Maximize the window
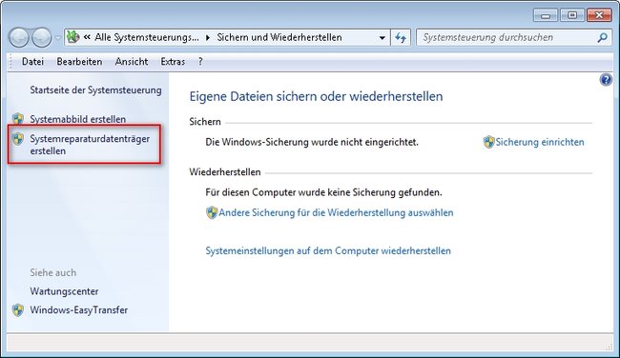 pyautogui.click(x=572, y=15)
